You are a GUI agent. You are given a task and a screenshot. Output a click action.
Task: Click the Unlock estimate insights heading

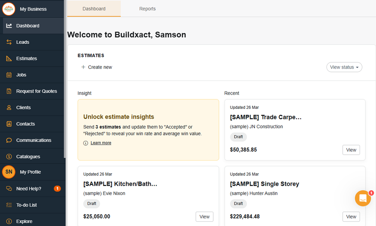[x=119, y=117]
